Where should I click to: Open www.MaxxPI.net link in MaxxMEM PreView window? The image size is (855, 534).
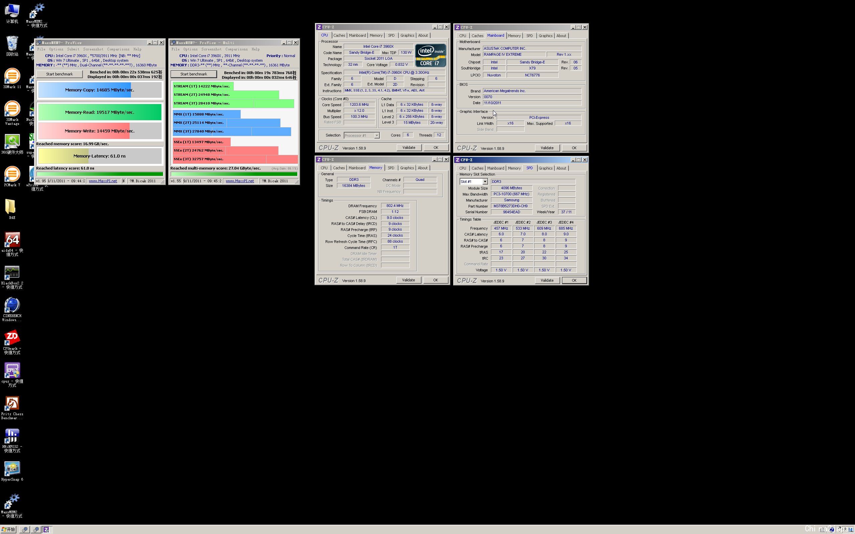click(x=103, y=181)
